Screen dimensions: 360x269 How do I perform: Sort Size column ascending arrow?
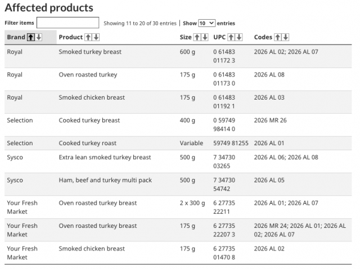tap(197, 37)
